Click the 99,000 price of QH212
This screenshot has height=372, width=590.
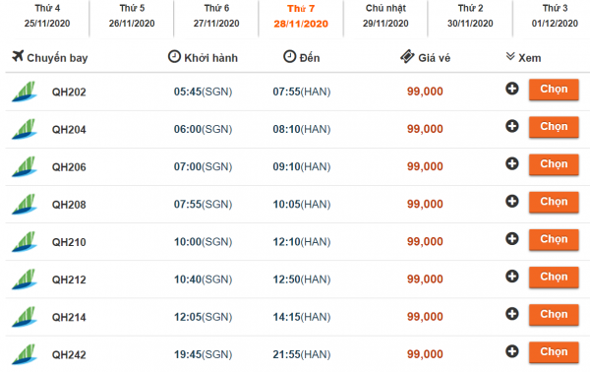[x=425, y=279]
